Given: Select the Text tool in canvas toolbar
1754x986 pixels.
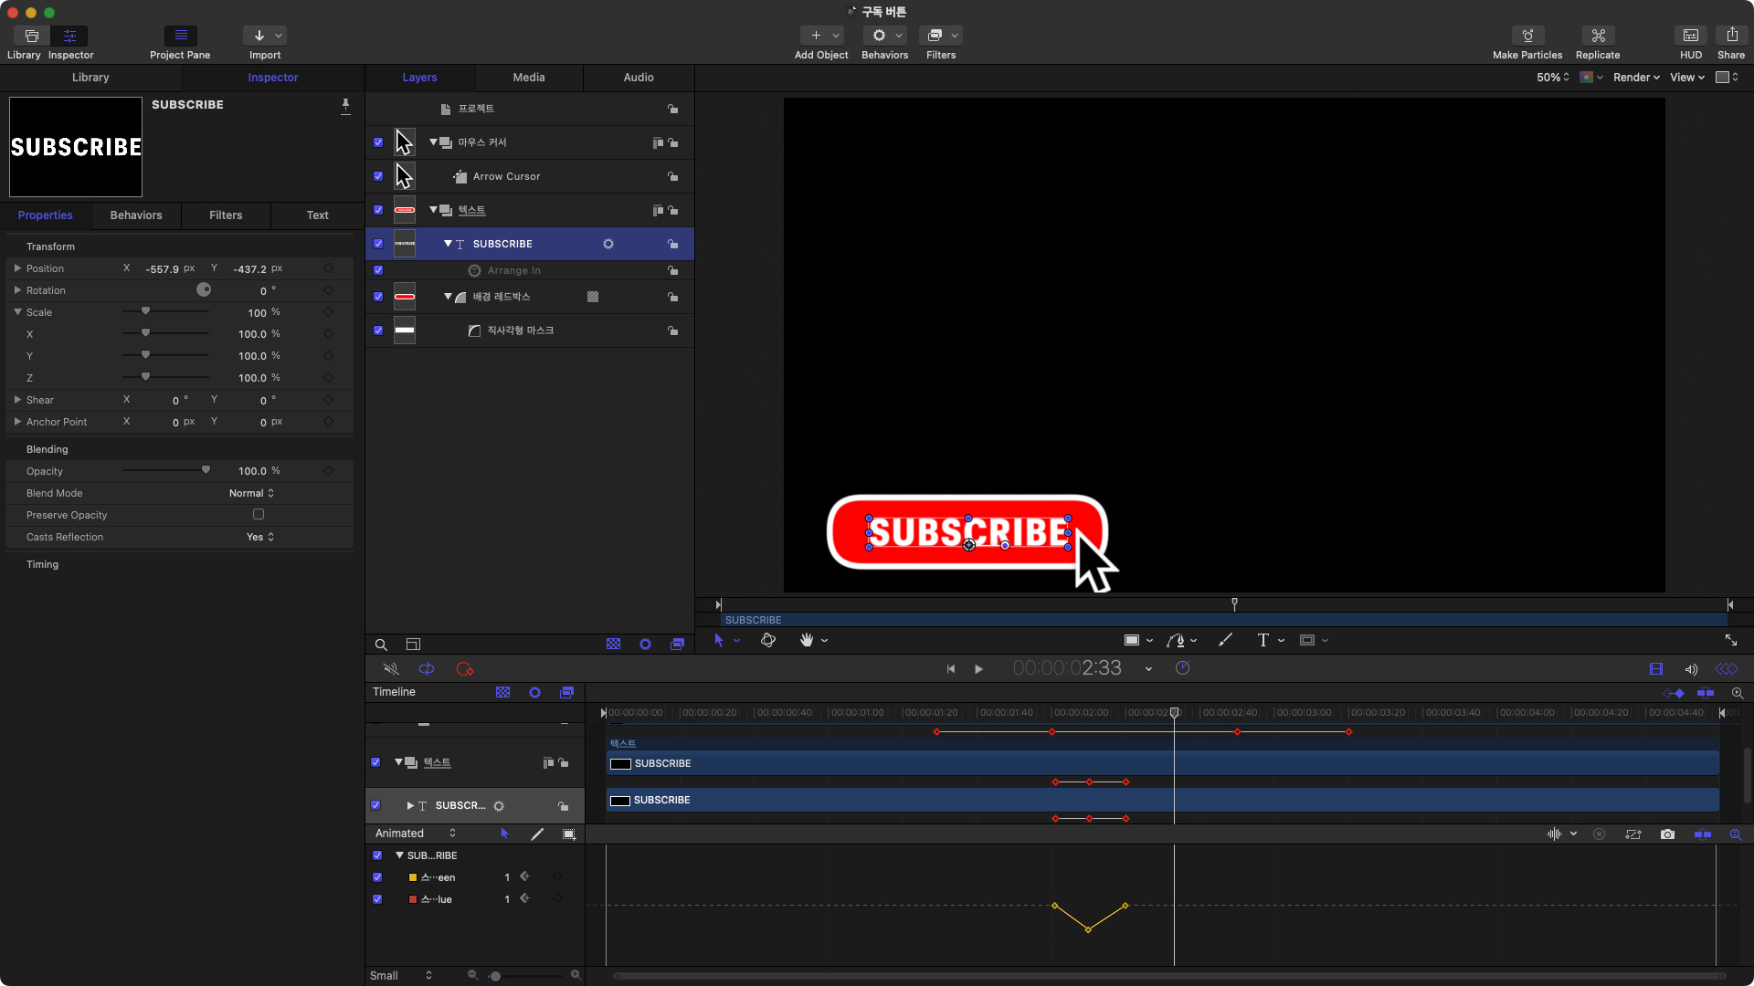Looking at the screenshot, I should coord(1263,640).
